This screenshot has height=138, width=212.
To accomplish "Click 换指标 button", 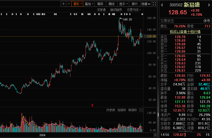I will pos(133,110).
